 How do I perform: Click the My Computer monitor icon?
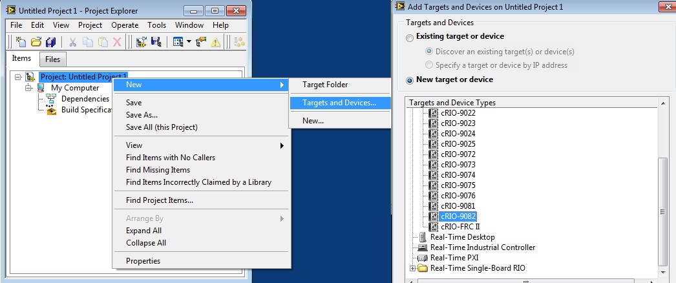[41, 88]
